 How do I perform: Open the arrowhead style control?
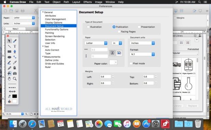(12, 91)
